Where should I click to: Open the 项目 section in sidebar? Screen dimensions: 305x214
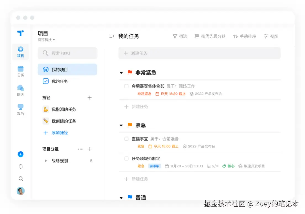pos(20,52)
